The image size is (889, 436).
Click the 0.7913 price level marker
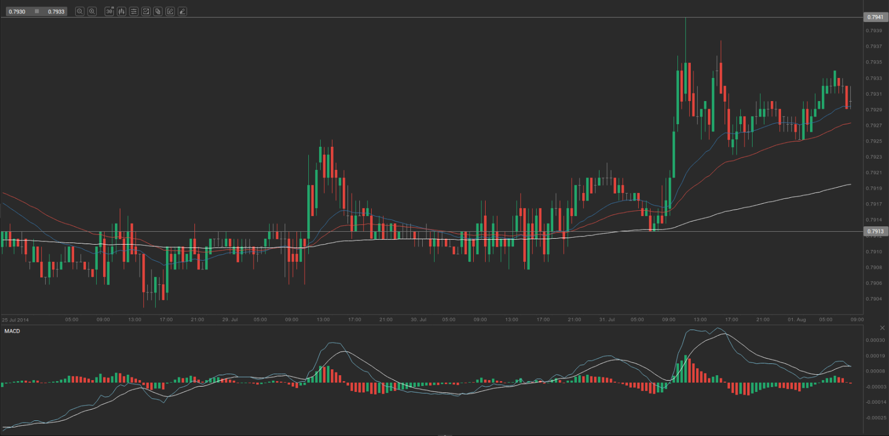pyautogui.click(x=875, y=232)
